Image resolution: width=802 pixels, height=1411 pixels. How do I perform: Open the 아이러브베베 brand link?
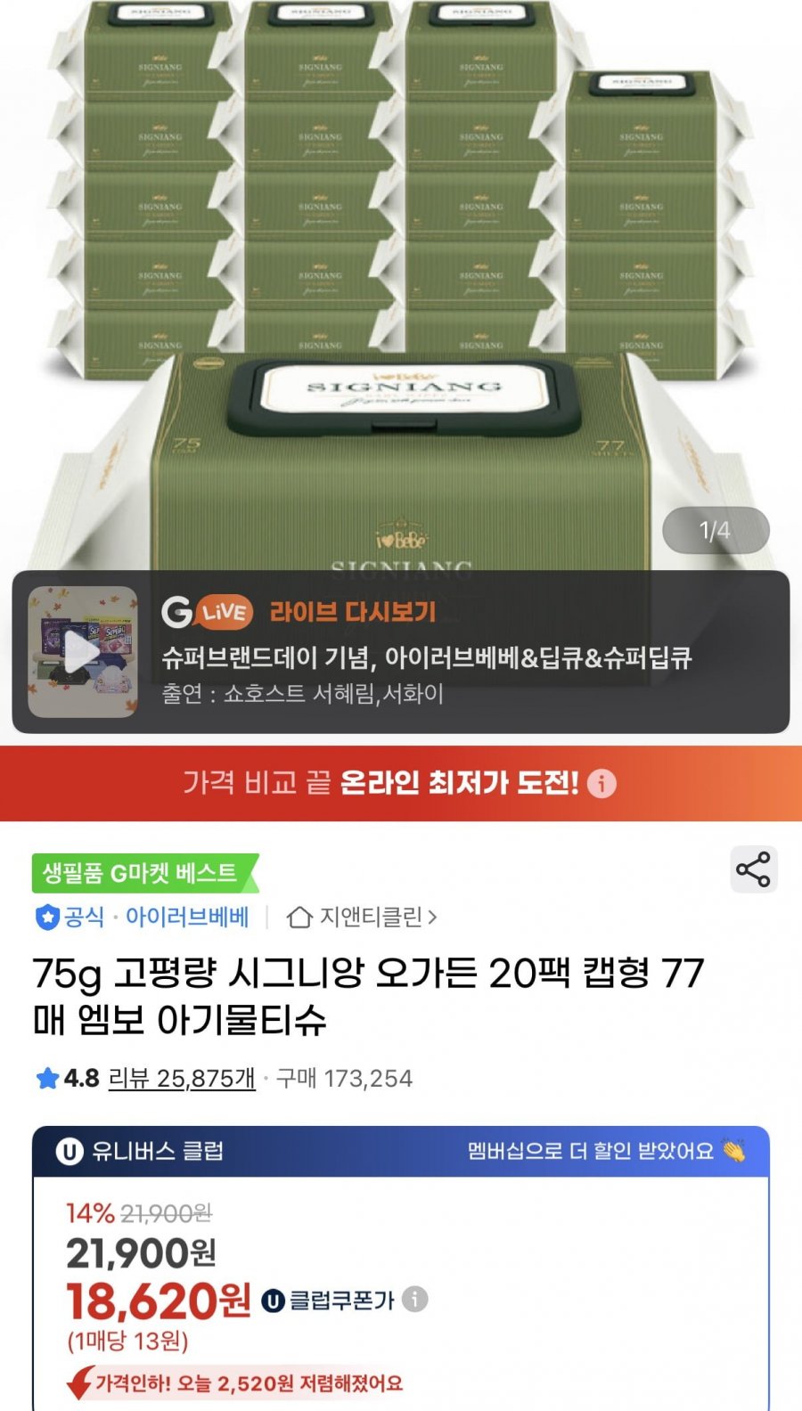click(x=187, y=917)
